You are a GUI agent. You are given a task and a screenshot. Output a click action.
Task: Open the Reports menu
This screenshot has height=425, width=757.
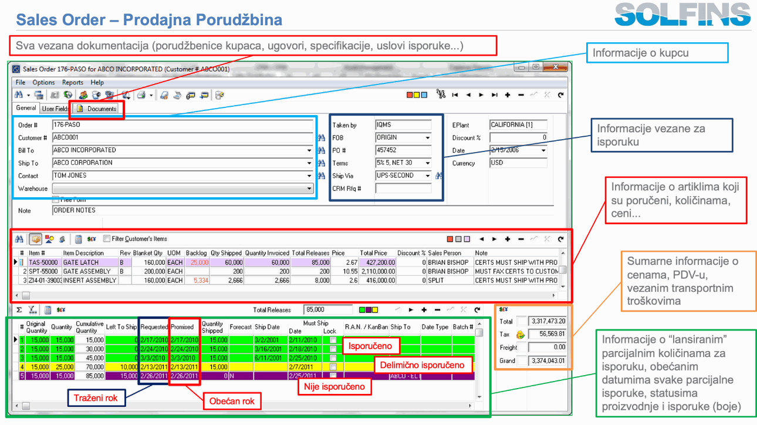(73, 82)
